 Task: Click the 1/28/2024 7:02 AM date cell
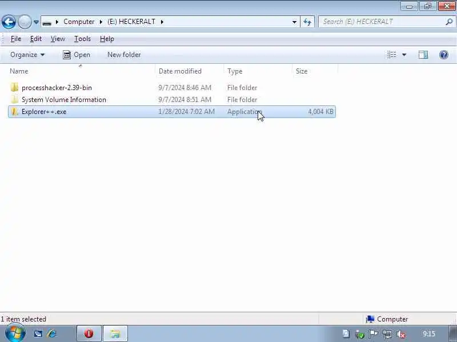pyautogui.click(x=187, y=112)
